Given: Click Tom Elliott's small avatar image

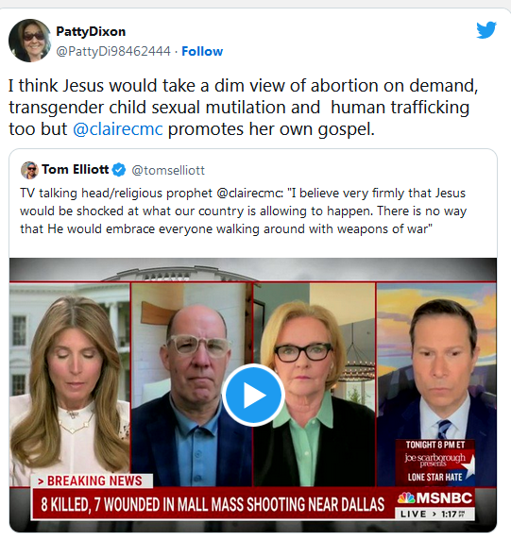Looking at the screenshot, I should 29,170.
